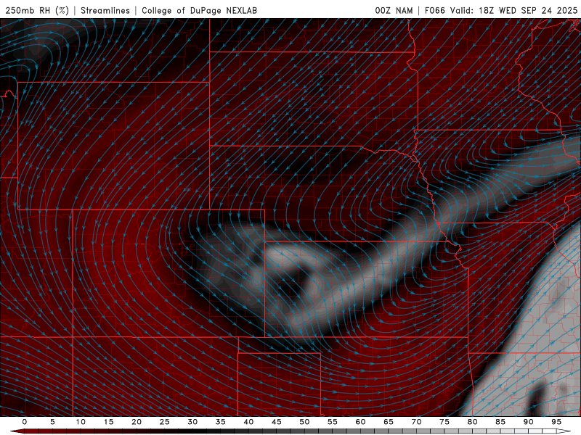Click the "95" color scale label
Viewport: 581px width, 435px height.
click(x=556, y=422)
